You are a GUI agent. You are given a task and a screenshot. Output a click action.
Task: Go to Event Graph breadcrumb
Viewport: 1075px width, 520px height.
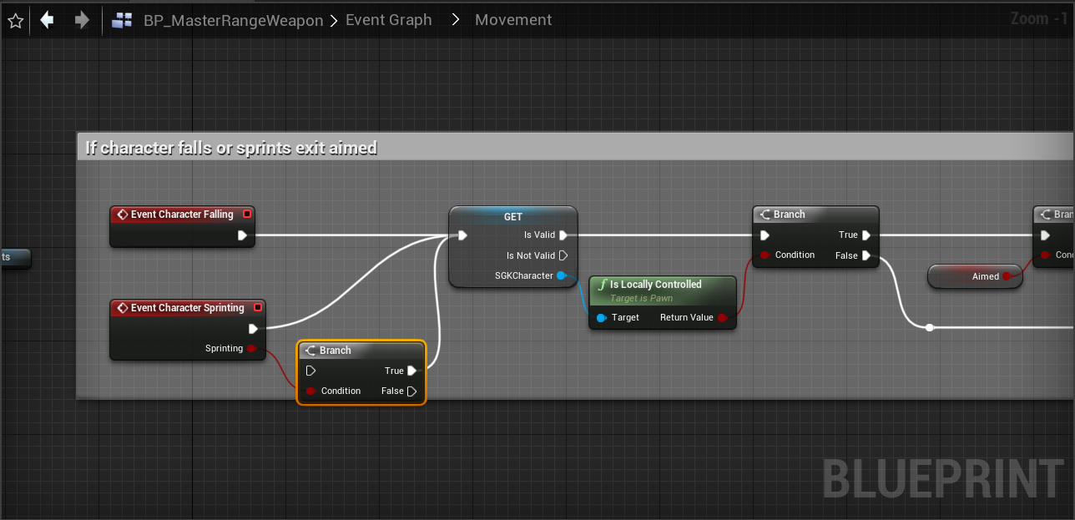pos(389,20)
